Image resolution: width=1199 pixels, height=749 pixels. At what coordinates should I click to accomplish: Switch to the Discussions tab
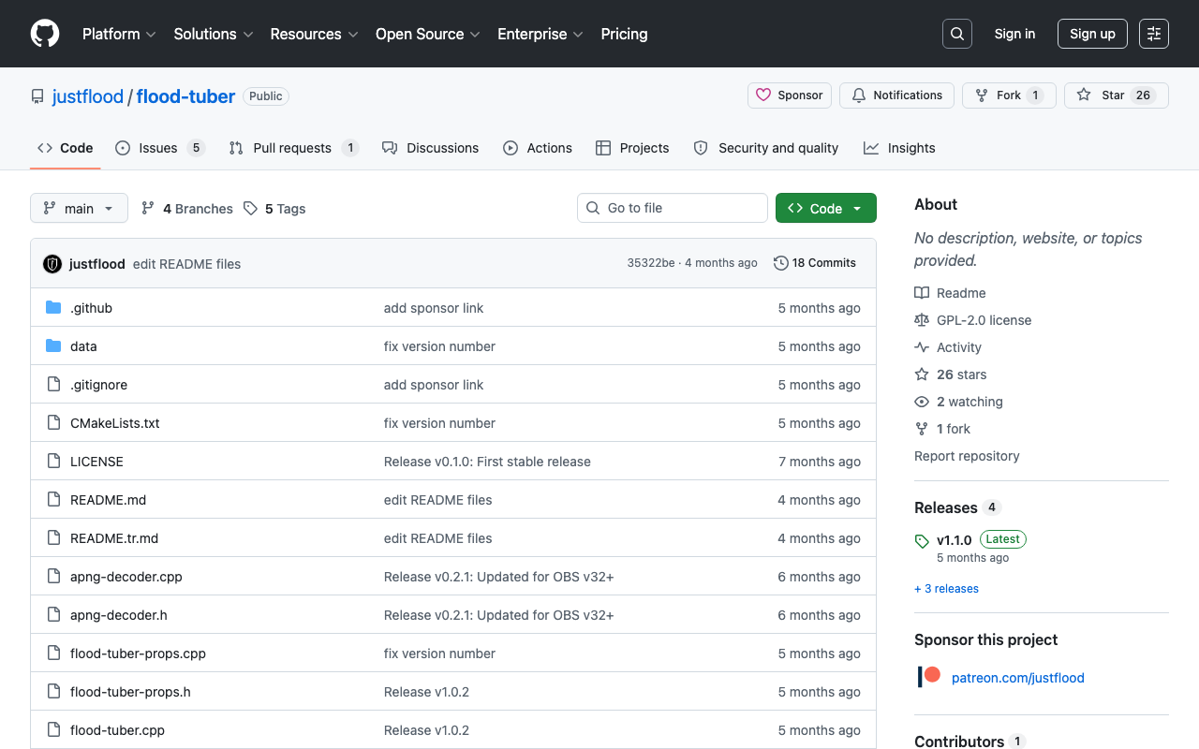click(431, 148)
